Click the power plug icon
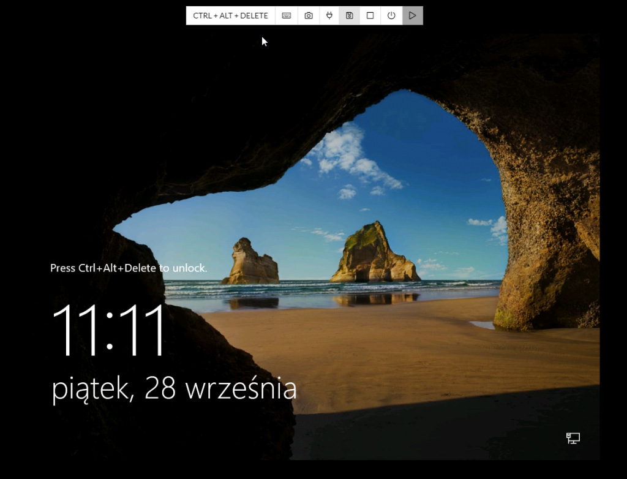The height and width of the screenshot is (479, 627). [x=329, y=15]
